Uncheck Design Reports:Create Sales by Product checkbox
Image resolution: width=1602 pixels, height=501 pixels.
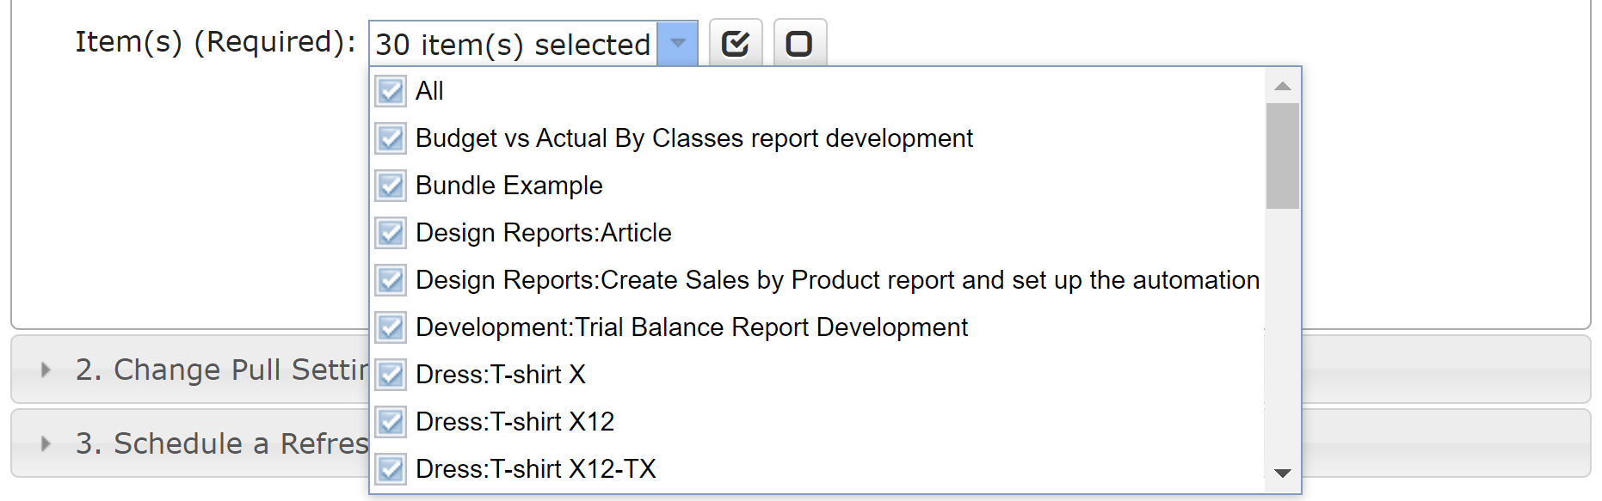coord(391,279)
